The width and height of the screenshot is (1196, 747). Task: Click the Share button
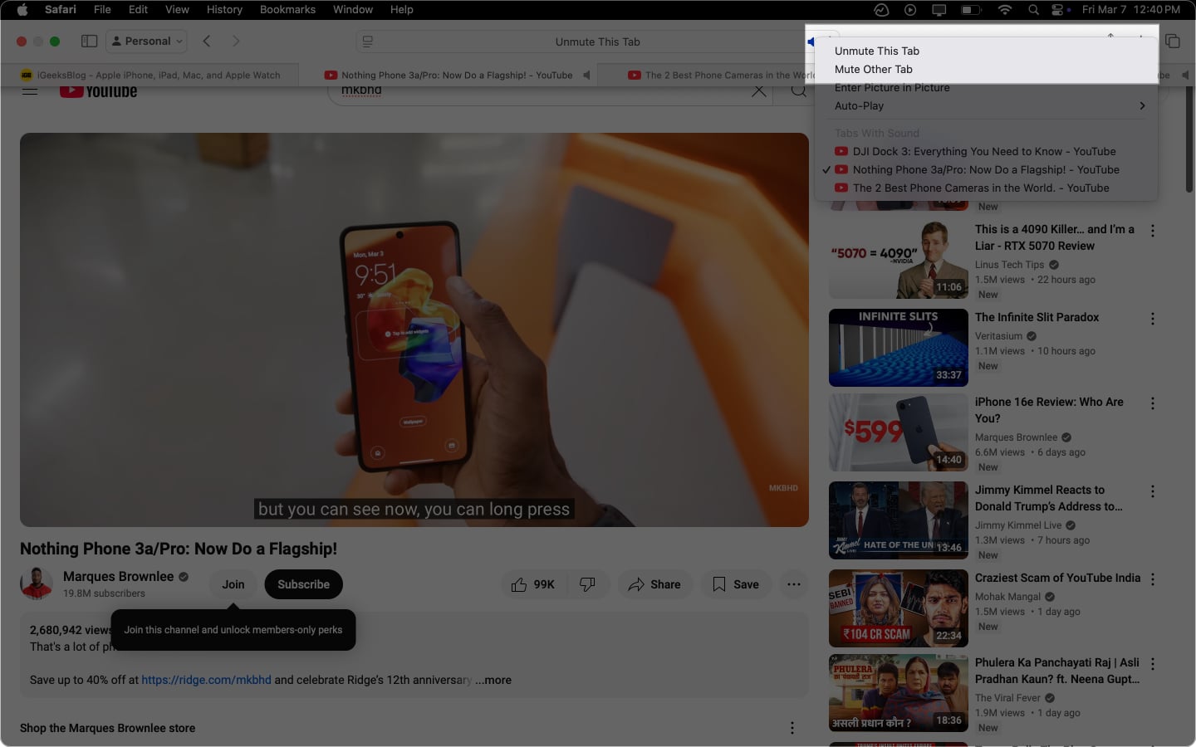point(654,584)
